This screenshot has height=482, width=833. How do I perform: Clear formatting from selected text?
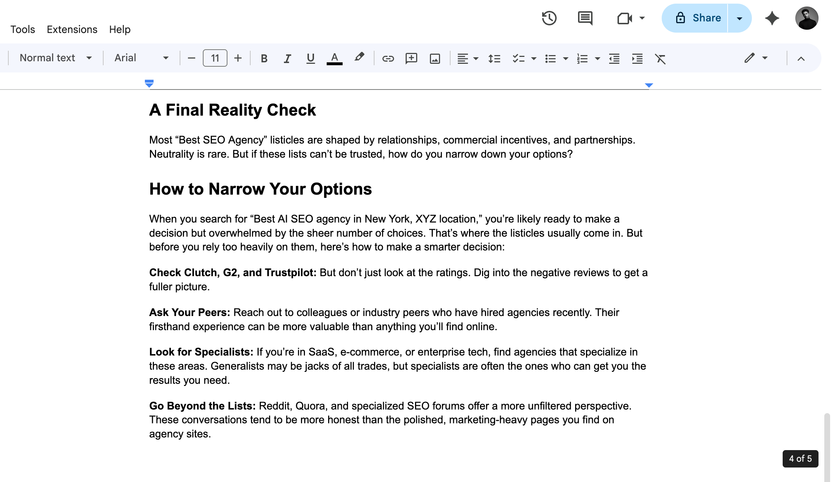pyautogui.click(x=660, y=58)
